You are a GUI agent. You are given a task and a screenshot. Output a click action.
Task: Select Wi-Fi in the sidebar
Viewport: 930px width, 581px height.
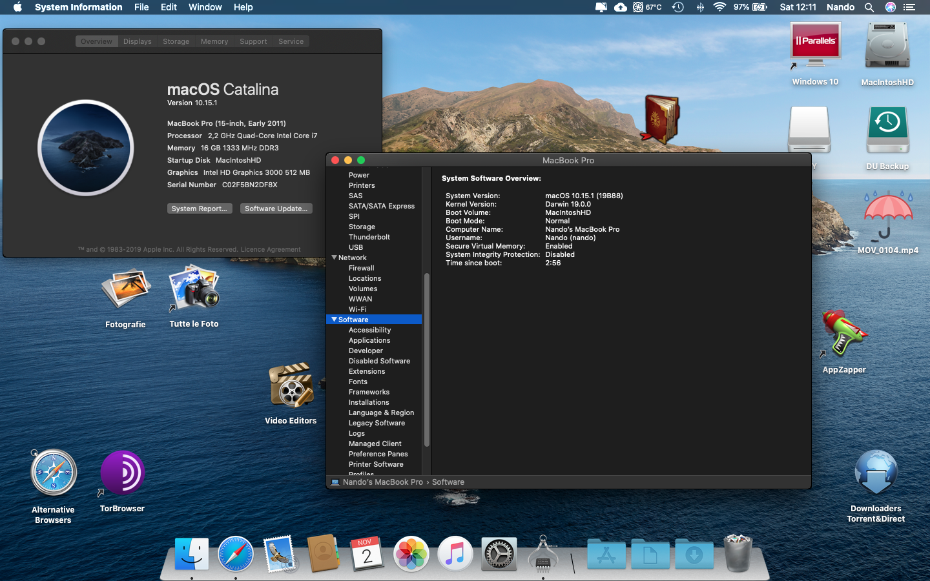click(x=358, y=309)
